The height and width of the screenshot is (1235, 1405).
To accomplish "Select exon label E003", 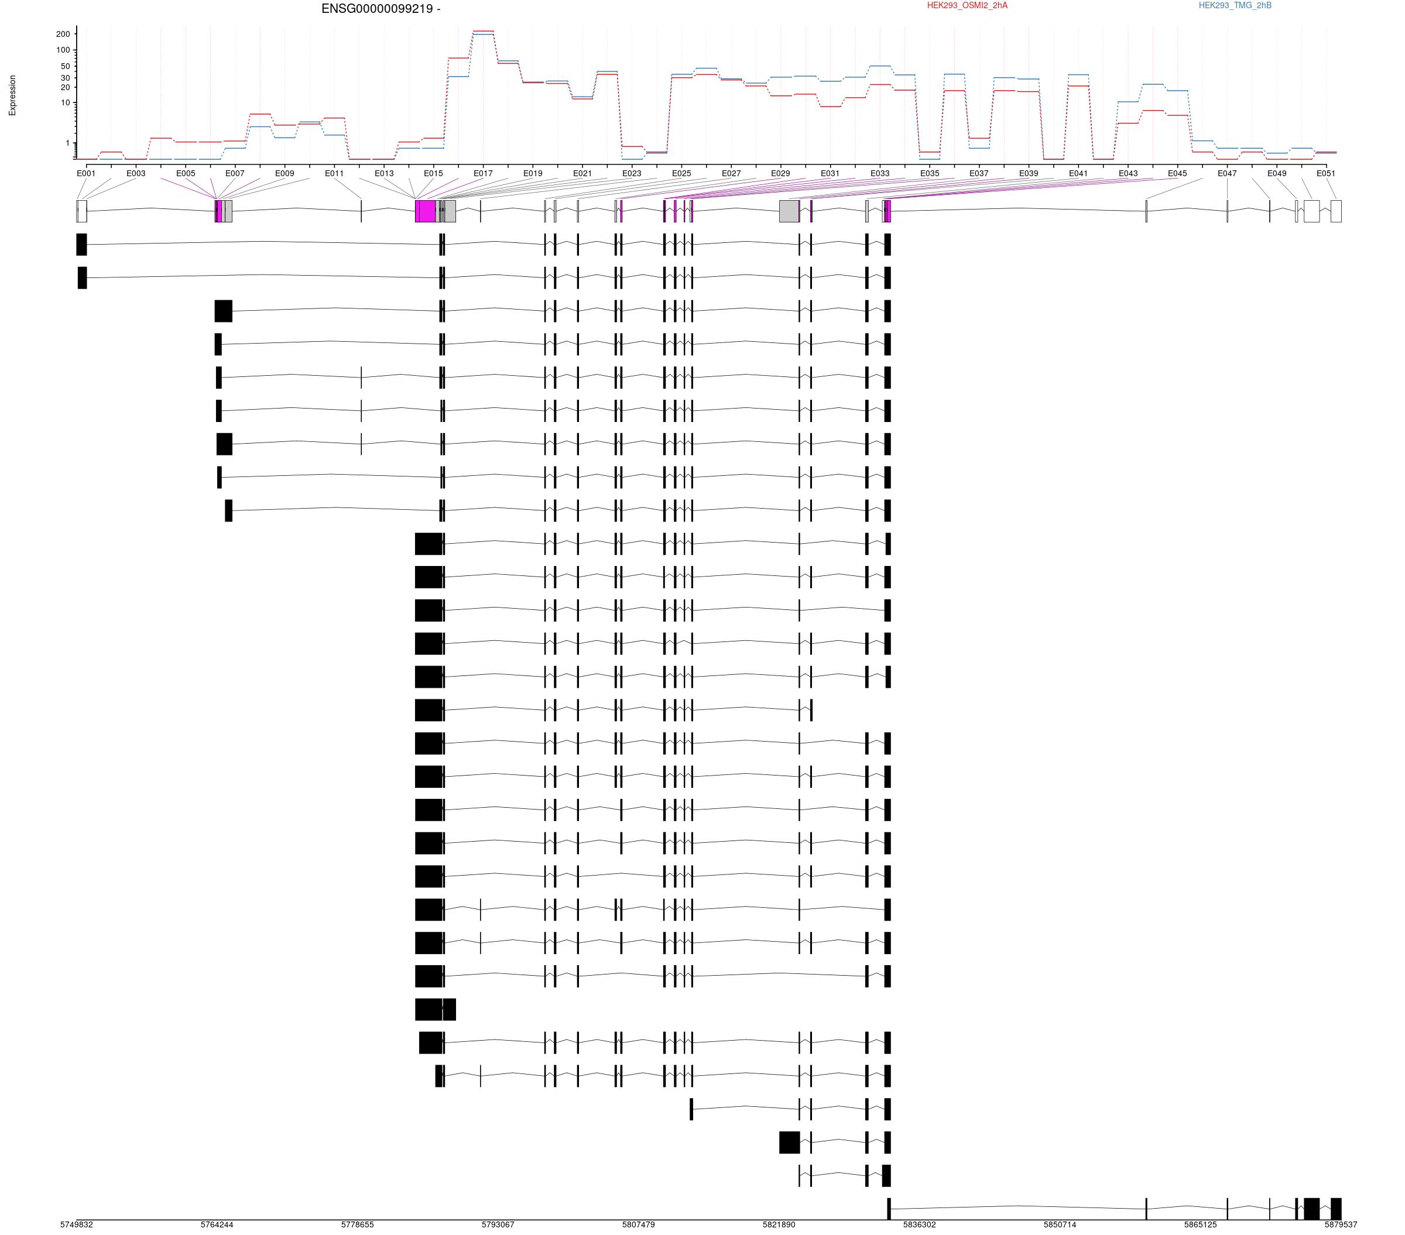I will (136, 174).
